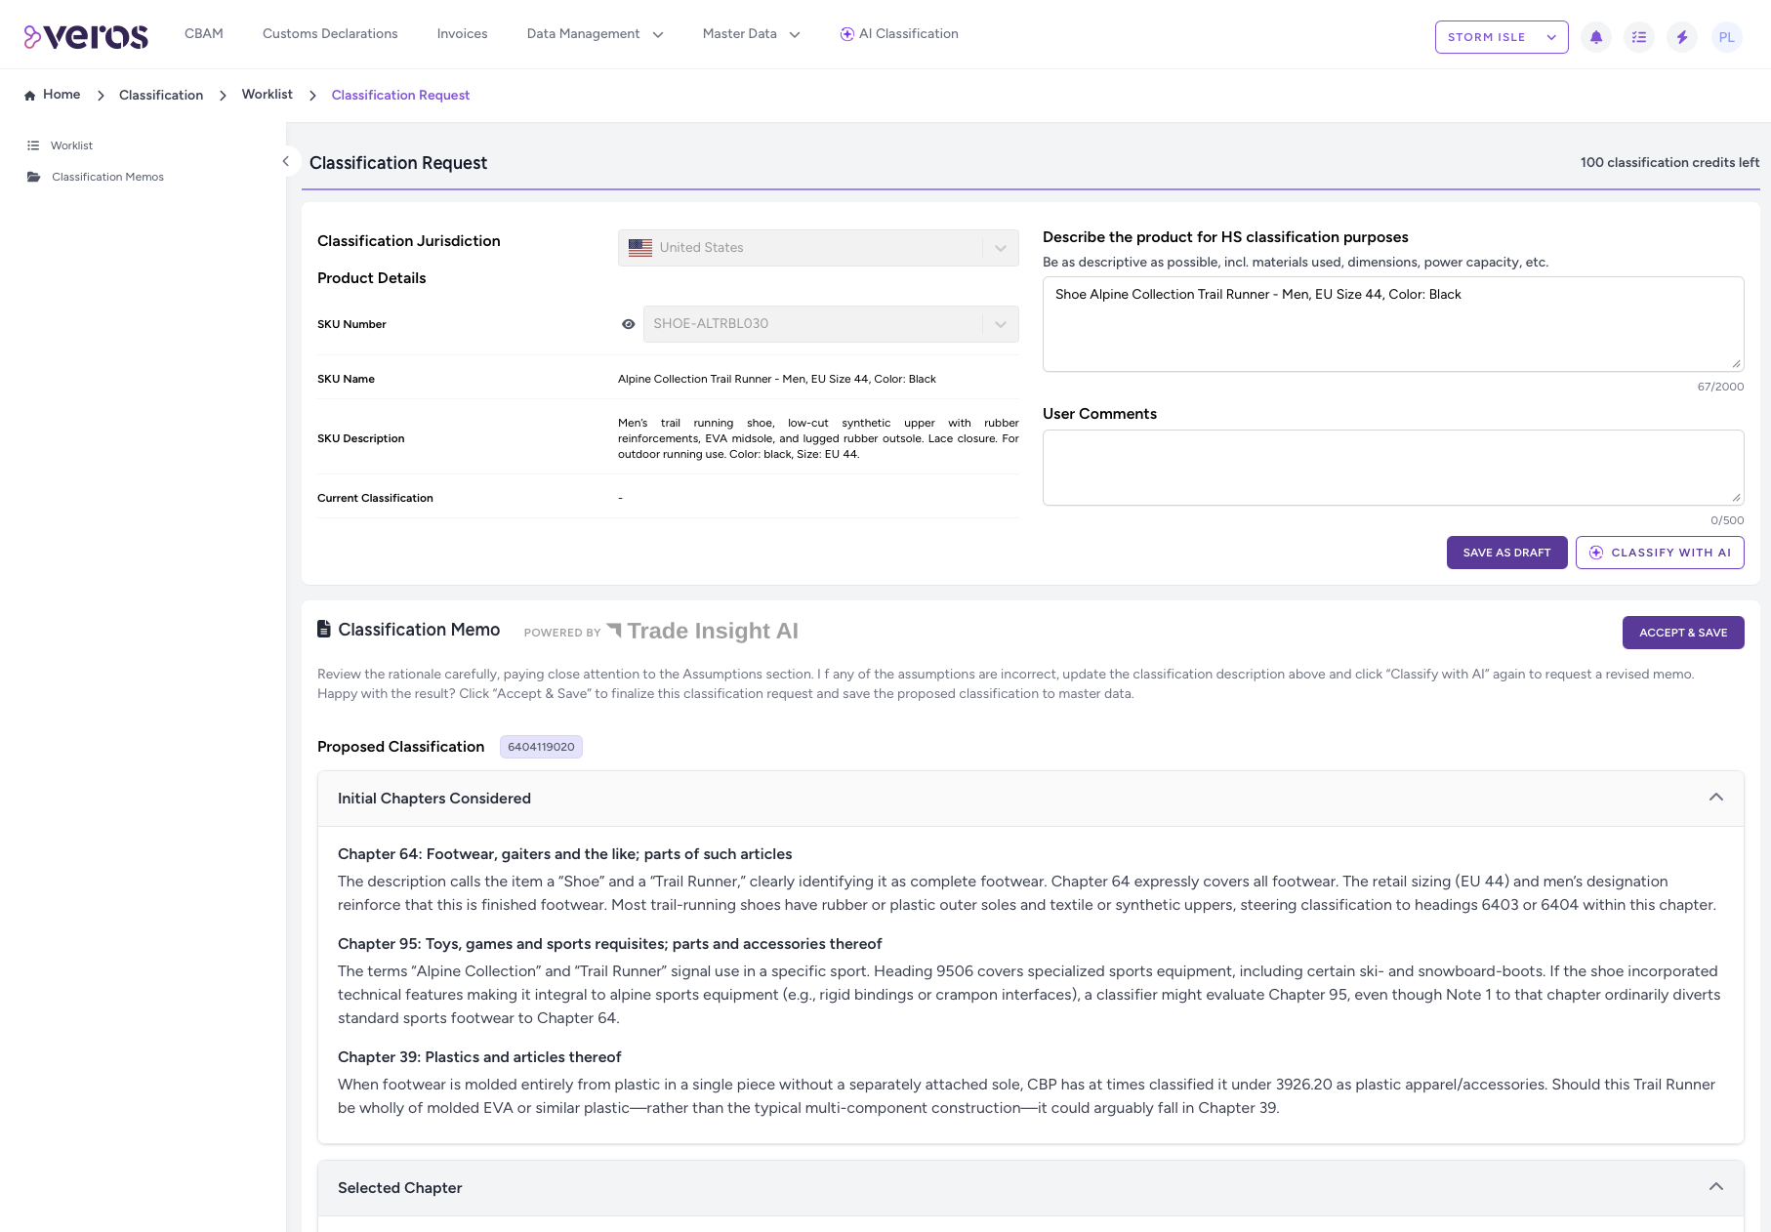Viewport: 1771px width, 1232px height.
Task: Open Classification Memos in the sidebar
Action: 107,177
